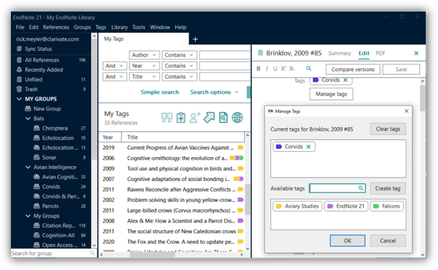Click the Export arrow icon
This screenshot has width=438, height=270.
(x=209, y=117)
